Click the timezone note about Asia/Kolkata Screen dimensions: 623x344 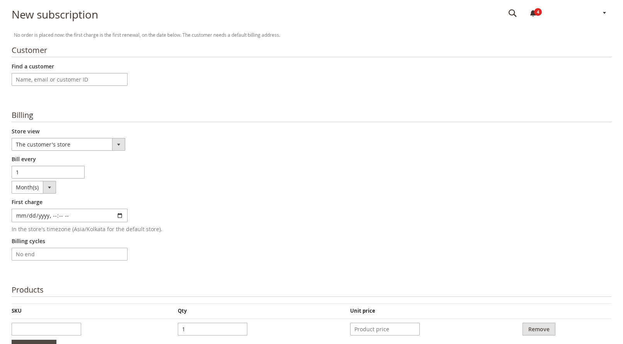click(x=87, y=229)
